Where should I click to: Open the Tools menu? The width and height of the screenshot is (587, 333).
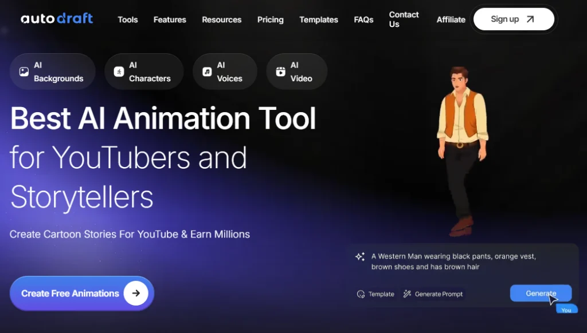click(x=127, y=19)
